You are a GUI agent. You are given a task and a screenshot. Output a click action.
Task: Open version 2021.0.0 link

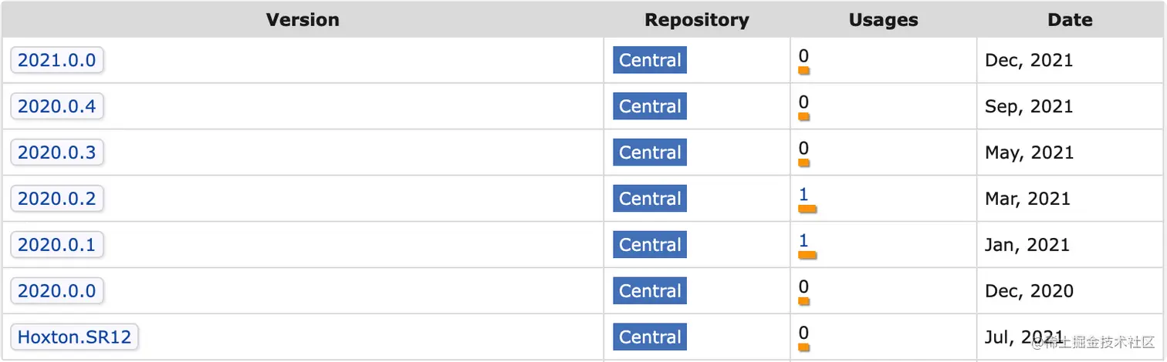coord(57,60)
